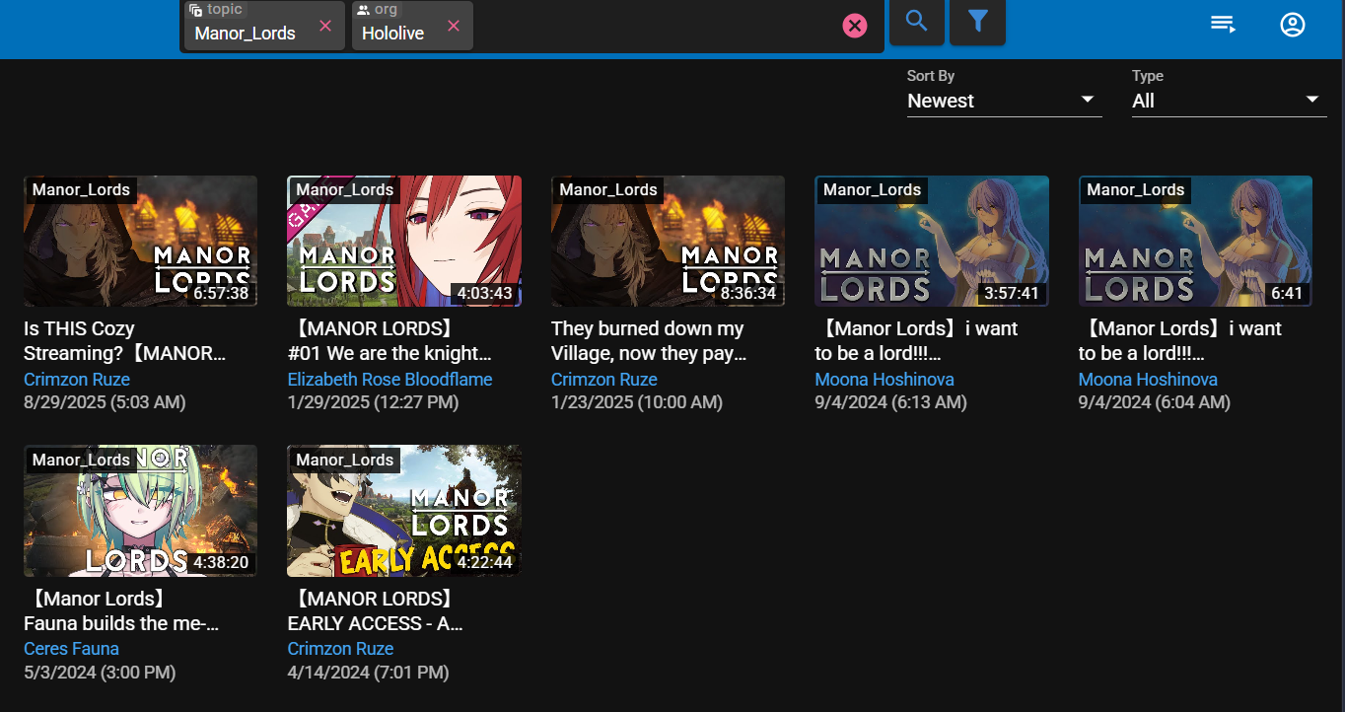Open the title "#01 We are the knight…"
This screenshot has height=712, width=1345.
pos(389,341)
